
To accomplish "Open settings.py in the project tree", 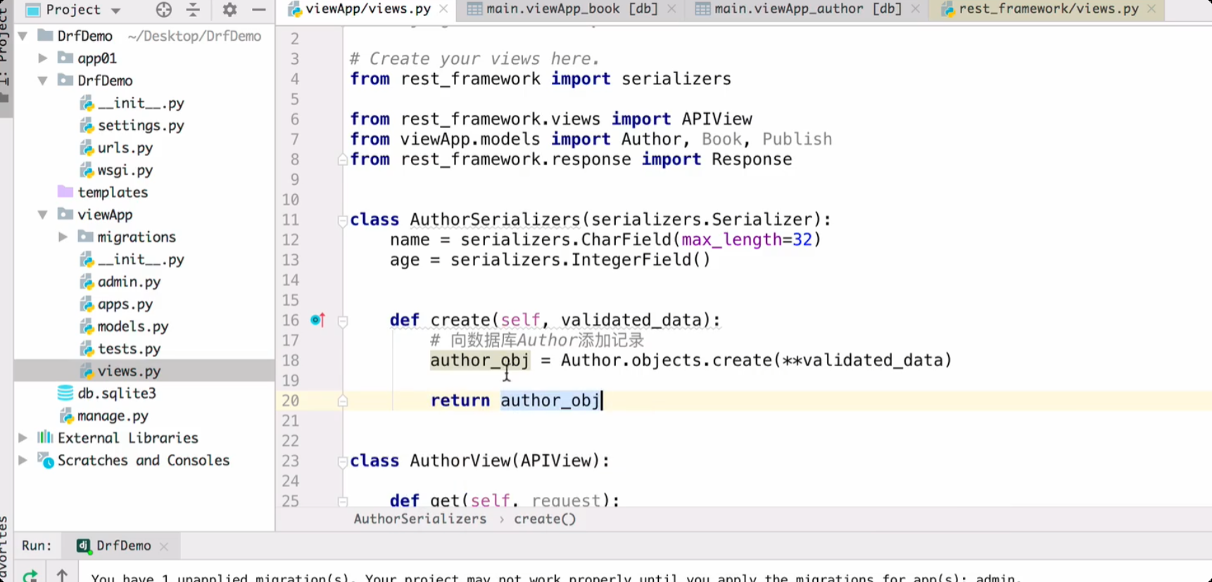I will click(141, 125).
